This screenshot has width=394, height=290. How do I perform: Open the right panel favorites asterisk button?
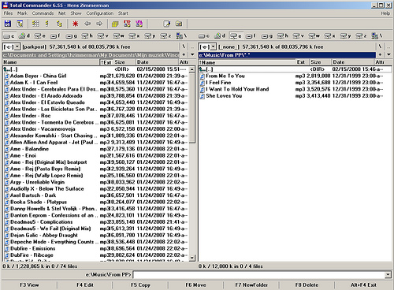[380, 54]
